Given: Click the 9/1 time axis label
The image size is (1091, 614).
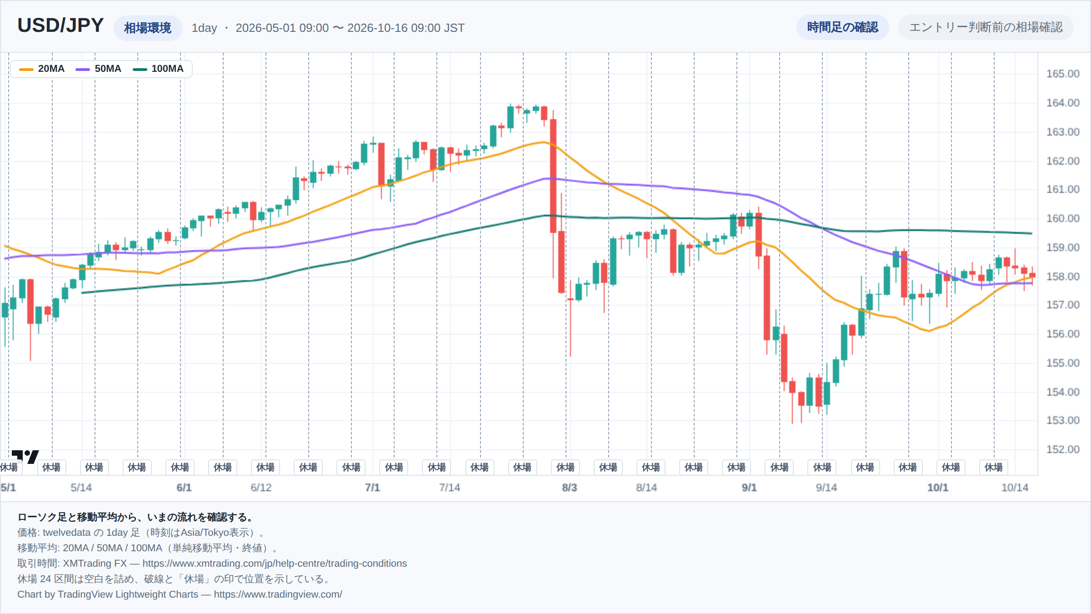Looking at the screenshot, I should [x=749, y=488].
